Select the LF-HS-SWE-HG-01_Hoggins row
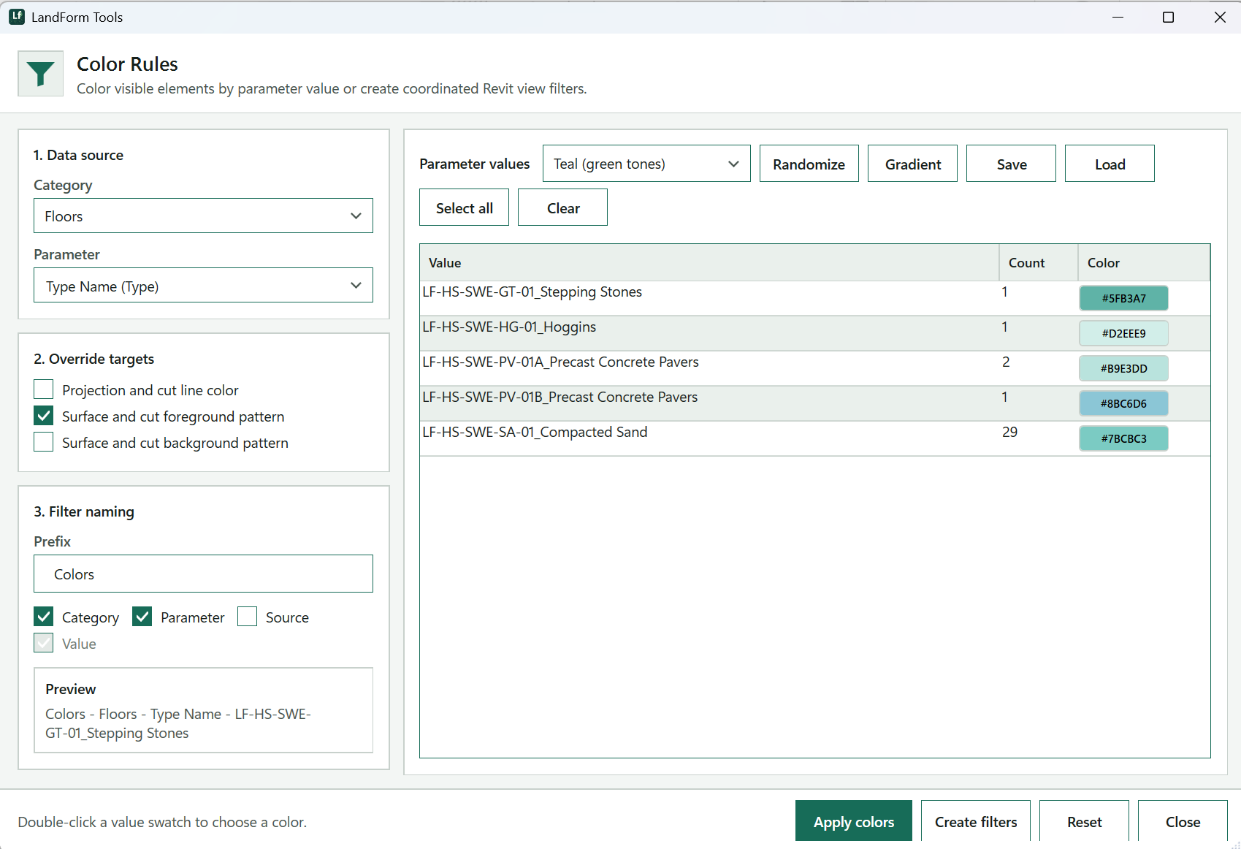 pos(815,333)
